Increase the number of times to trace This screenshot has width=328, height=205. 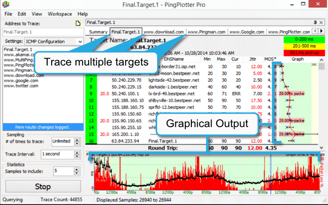point(77,140)
